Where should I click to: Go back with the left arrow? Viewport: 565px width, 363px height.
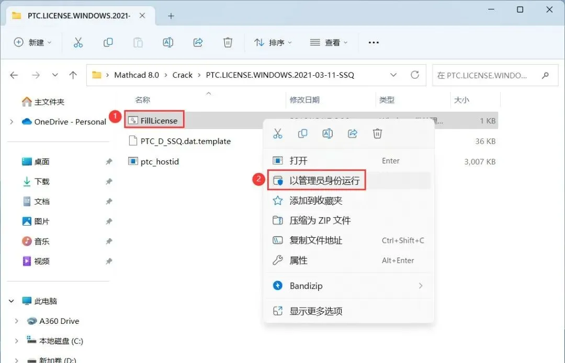[14, 75]
